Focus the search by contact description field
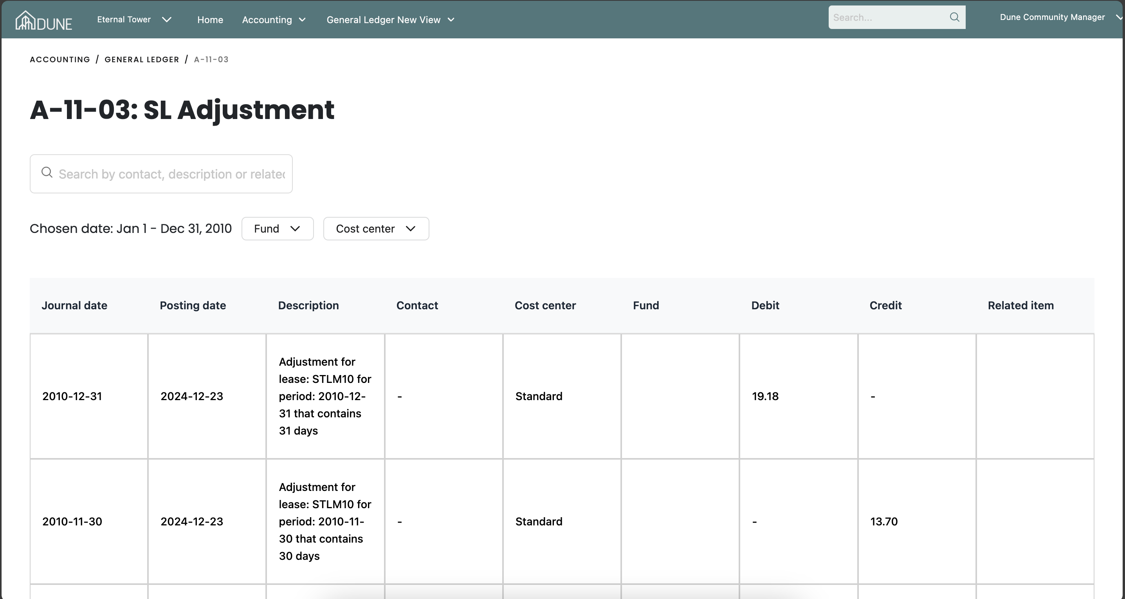 (171, 174)
